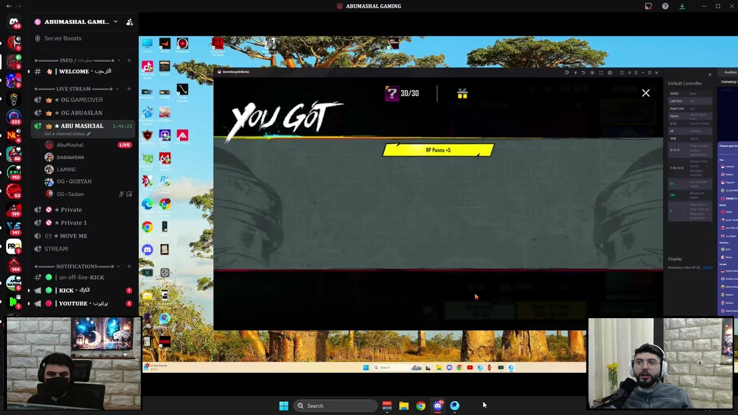
Task: Select server icon with 53 badge
Action: 14,190
